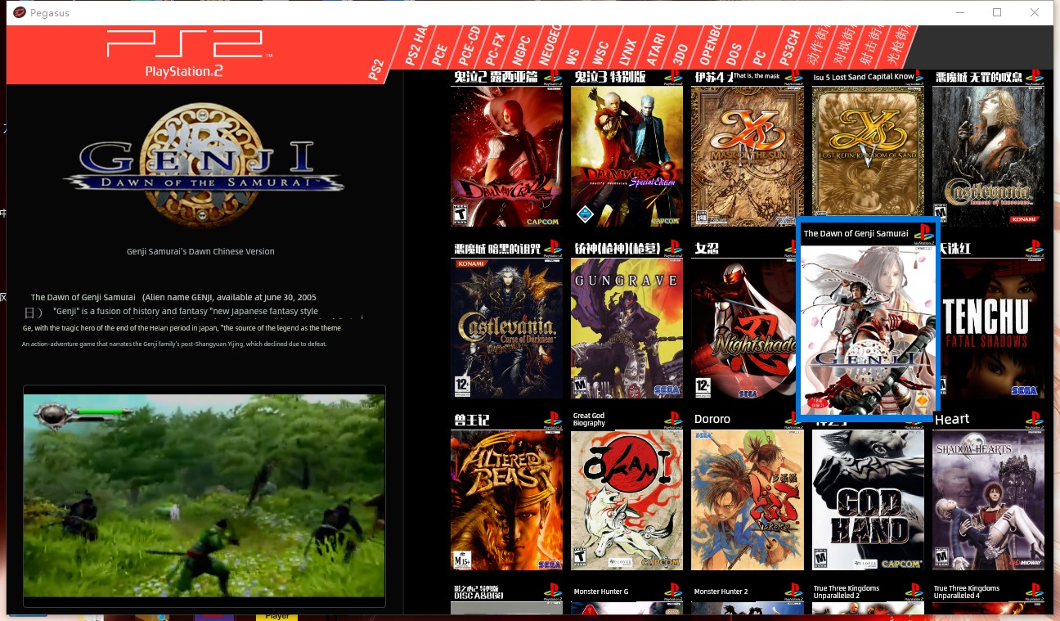
Task: Select the Okami game cover
Action: (x=627, y=500)
